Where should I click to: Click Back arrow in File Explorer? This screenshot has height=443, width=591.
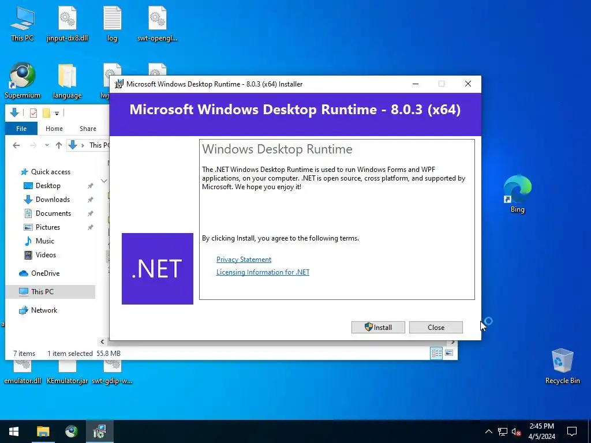(16, 145)
